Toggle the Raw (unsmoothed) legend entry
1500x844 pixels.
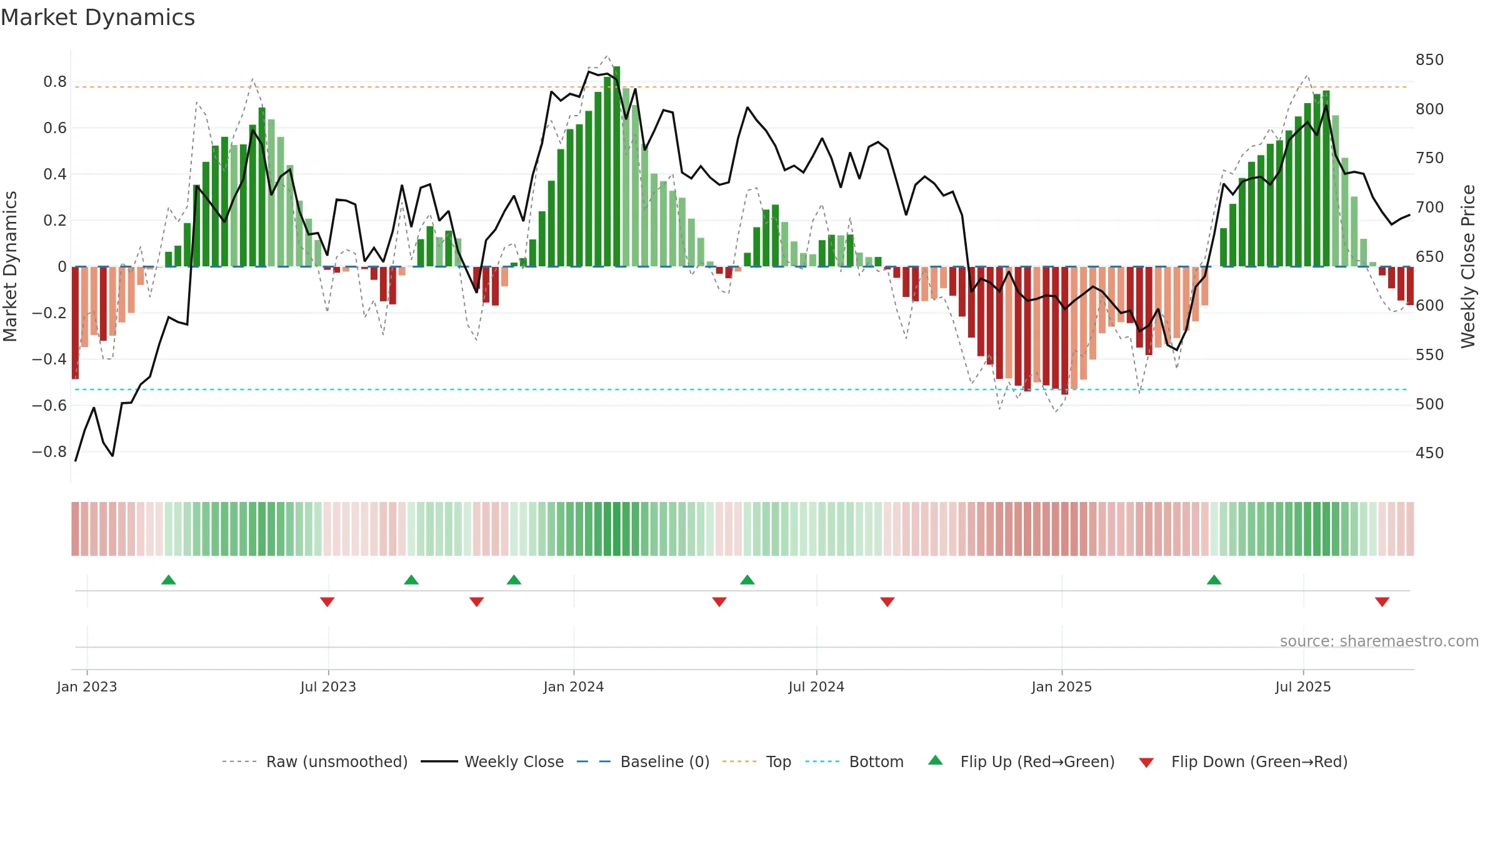pyautogui.click(x=314, y=761)
